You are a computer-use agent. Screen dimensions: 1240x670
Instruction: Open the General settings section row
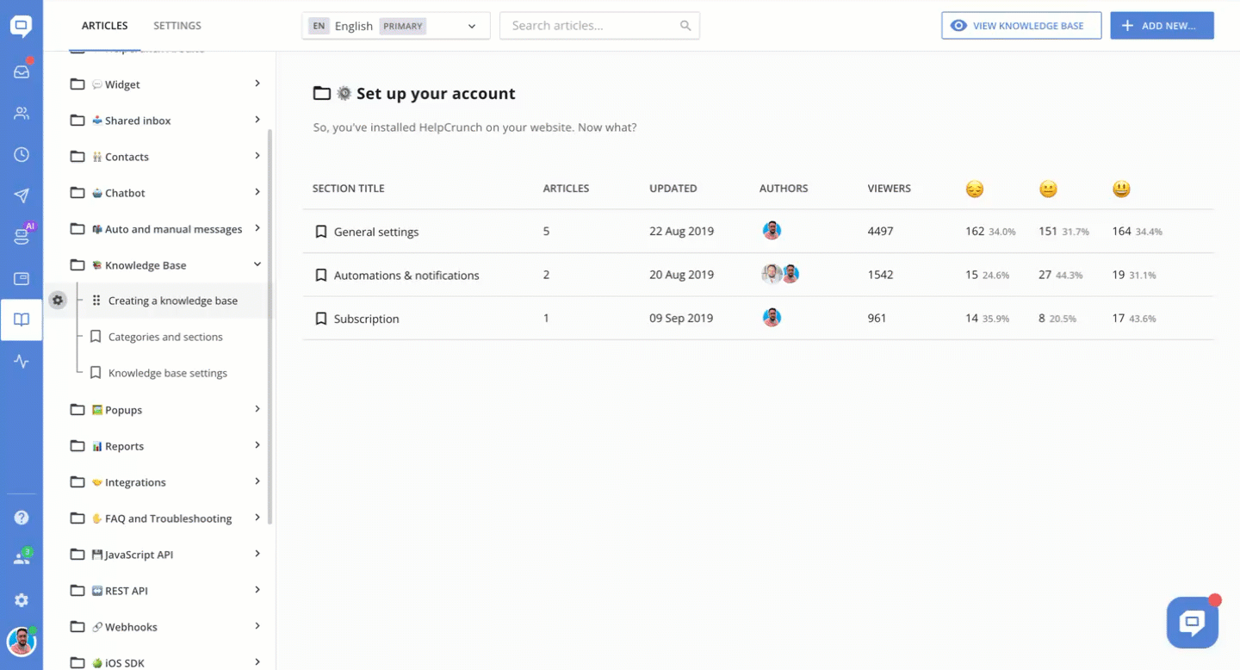376,232
